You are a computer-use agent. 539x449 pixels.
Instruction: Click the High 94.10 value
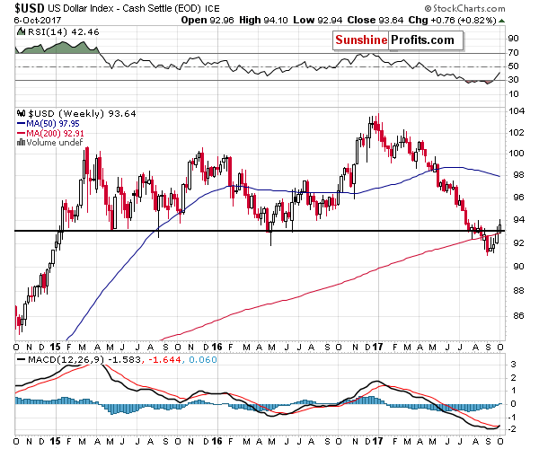pyautogui.click(x=263, y=21)
